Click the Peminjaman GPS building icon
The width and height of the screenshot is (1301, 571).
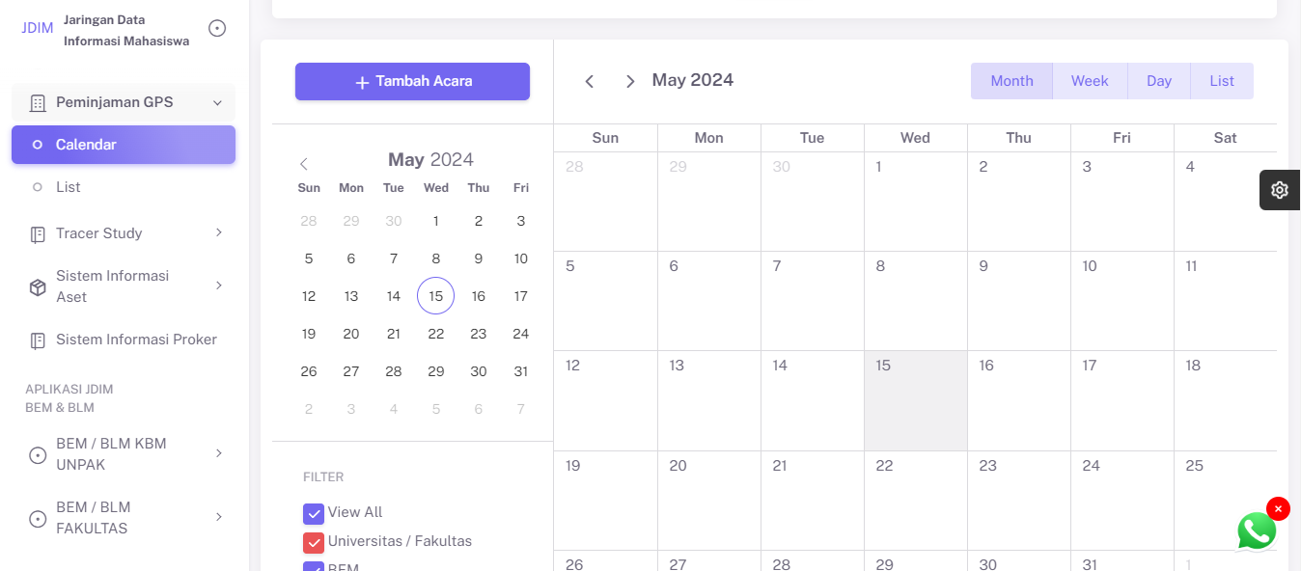(x=38, y=103)
